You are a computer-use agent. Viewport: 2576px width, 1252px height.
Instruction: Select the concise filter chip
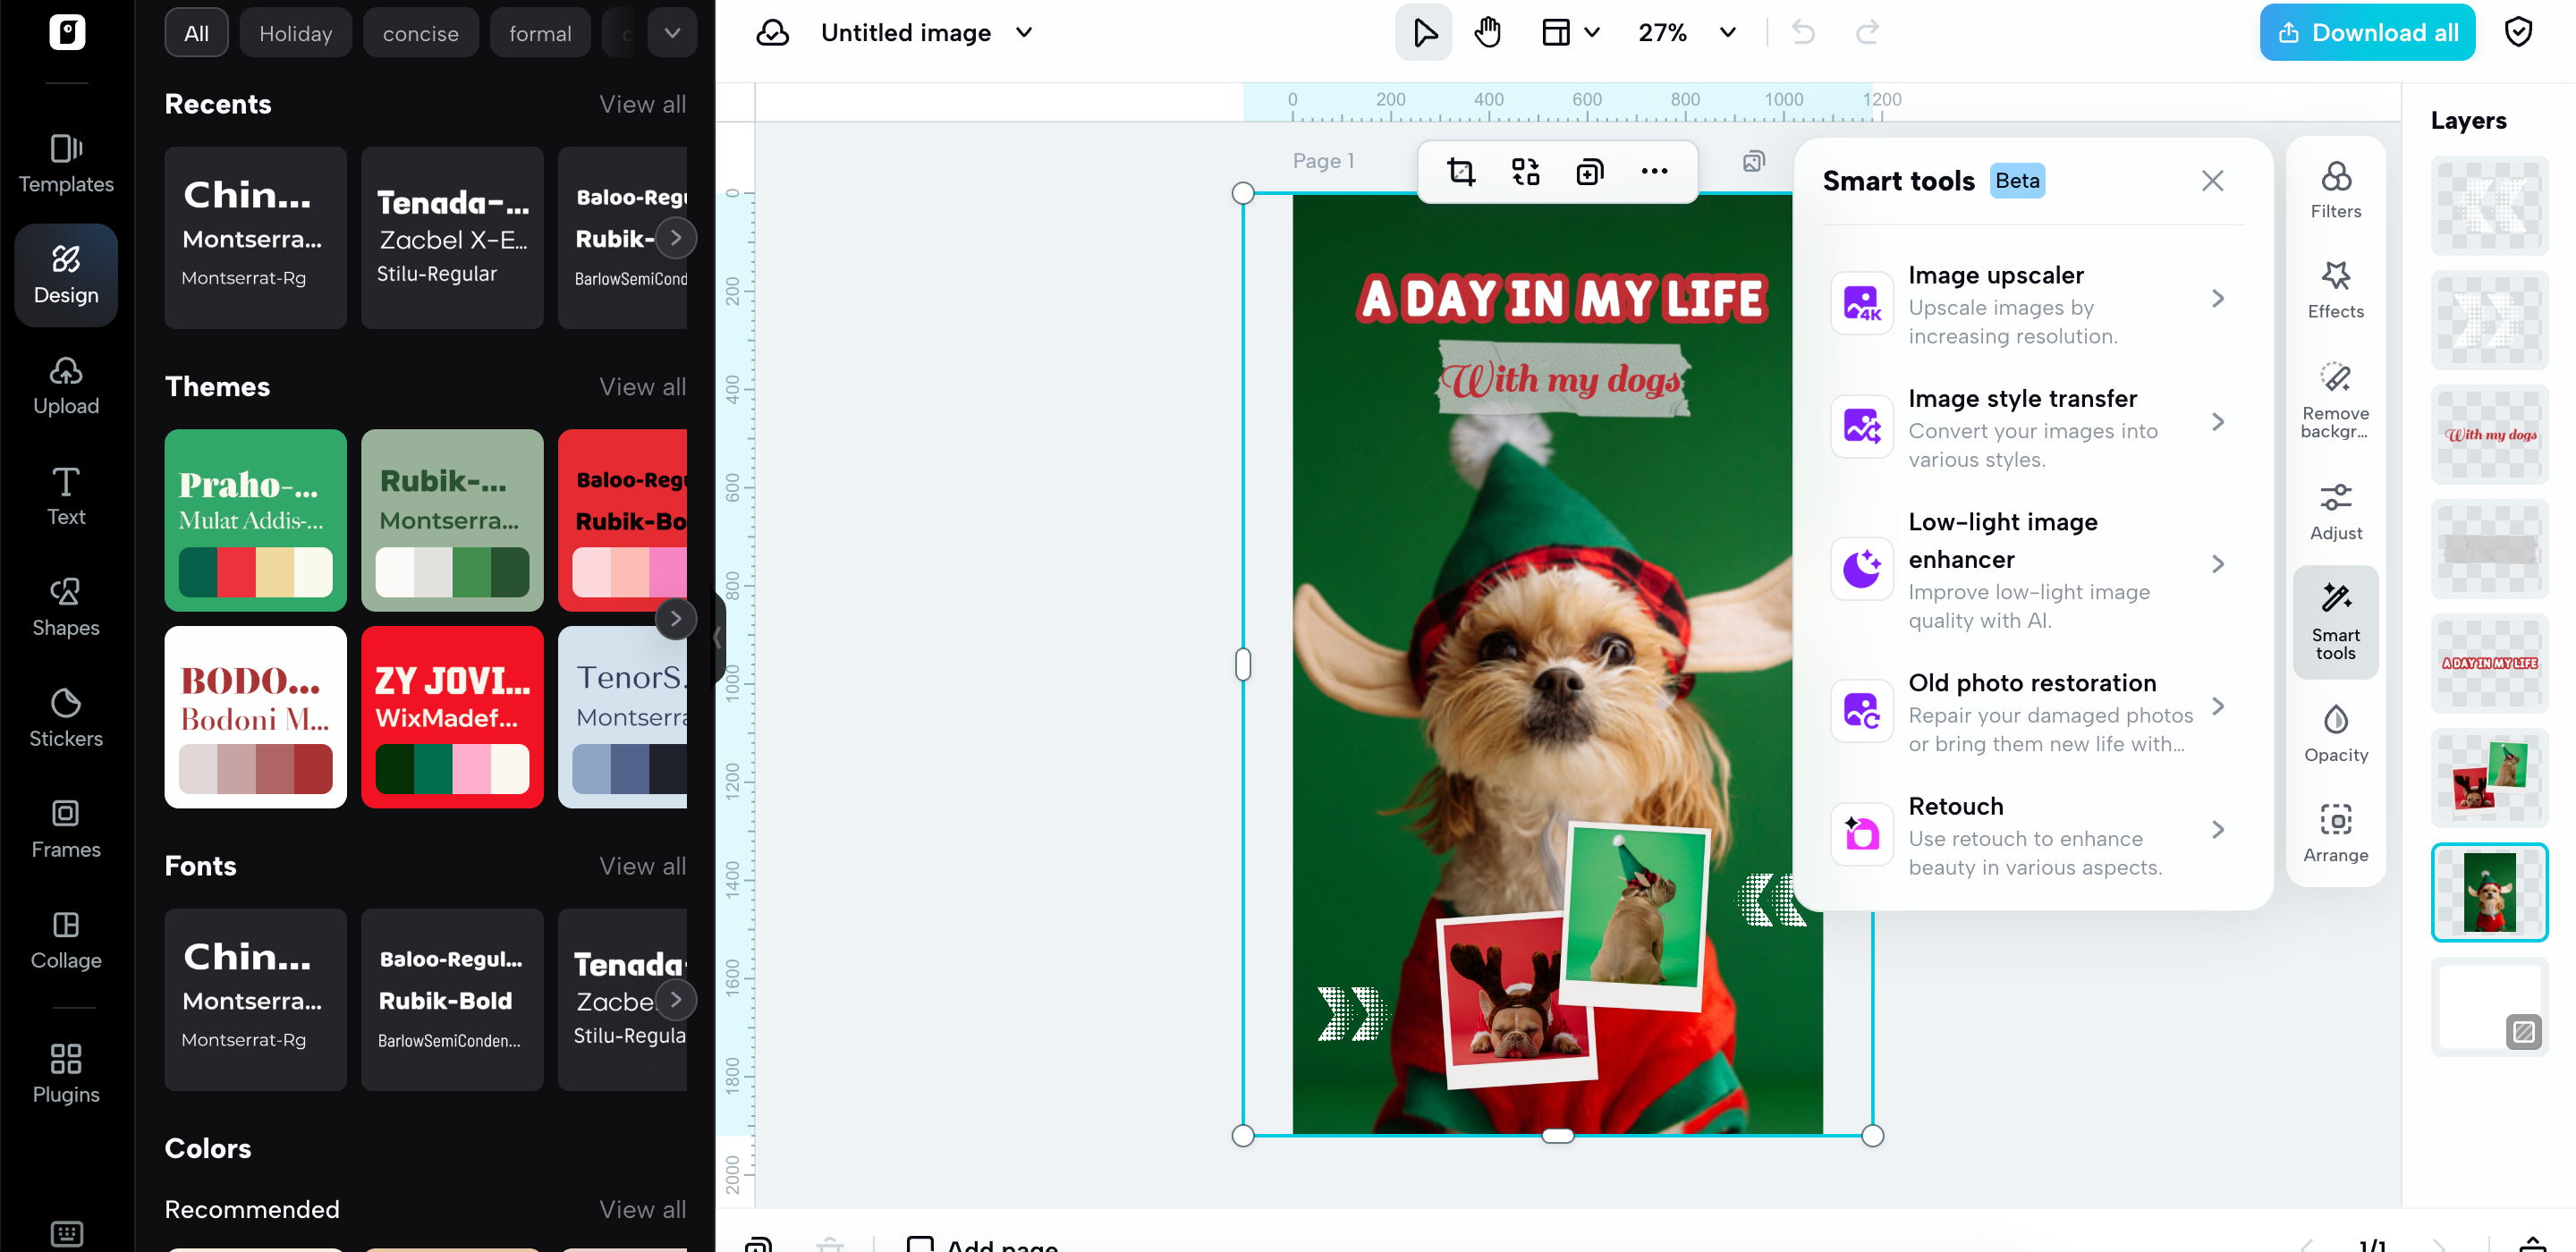click(421, 32)
